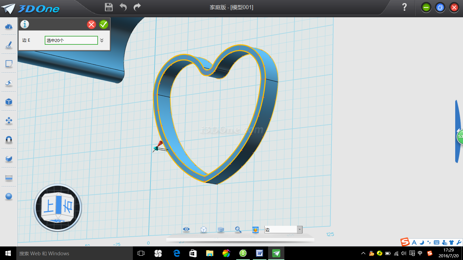Cancel with the red X dialog button

(92, 24)
